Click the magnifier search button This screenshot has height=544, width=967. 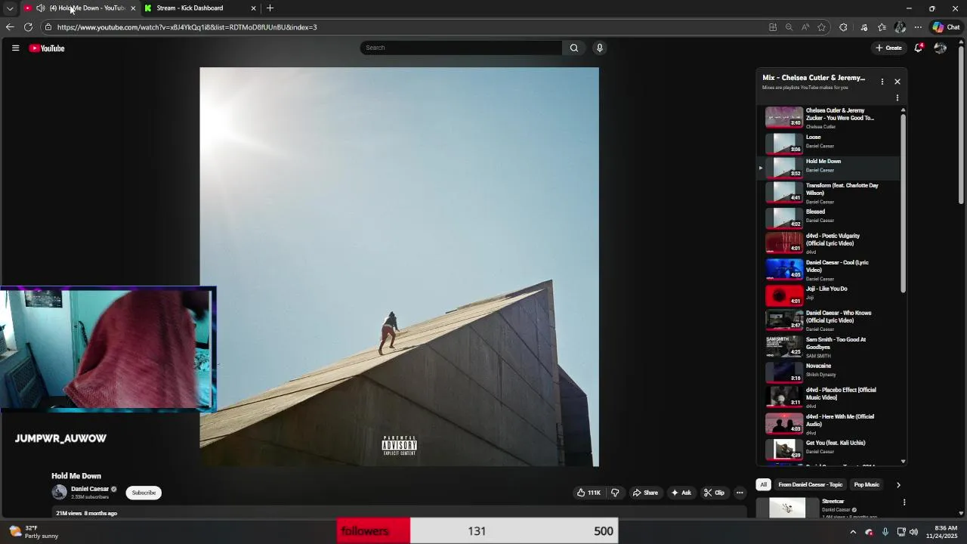(x=574, y=48)
